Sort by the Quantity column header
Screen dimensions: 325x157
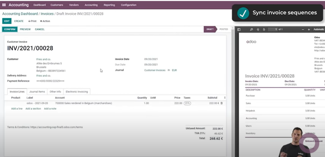[x=142, y=98]
